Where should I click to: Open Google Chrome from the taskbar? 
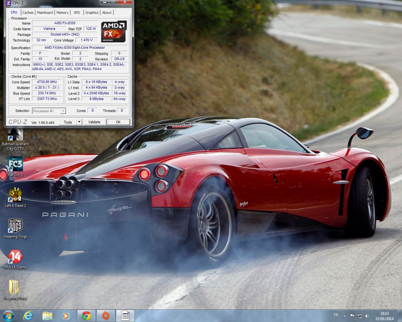(x=86, y=316)
